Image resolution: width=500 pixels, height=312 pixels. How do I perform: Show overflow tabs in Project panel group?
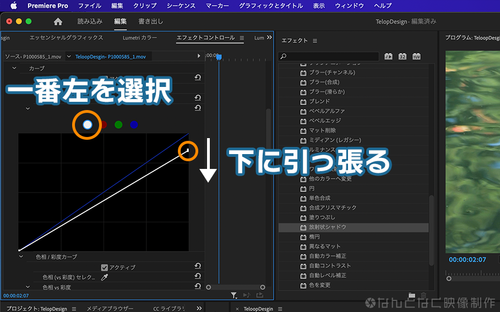click(x=199, y=308)
